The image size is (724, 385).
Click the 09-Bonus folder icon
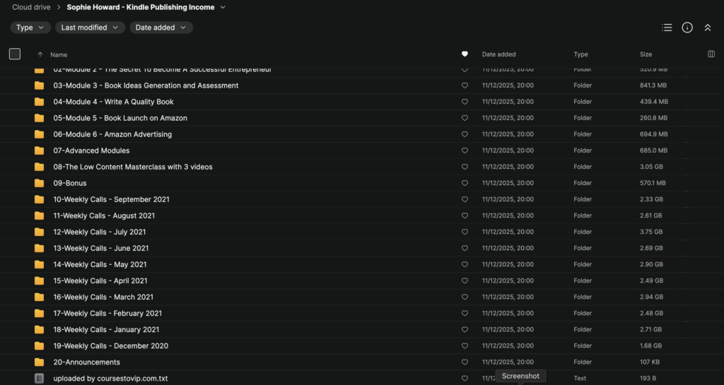(40, 183)
